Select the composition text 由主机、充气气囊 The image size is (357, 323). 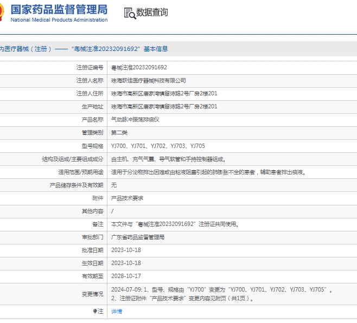tap(169, 159)
